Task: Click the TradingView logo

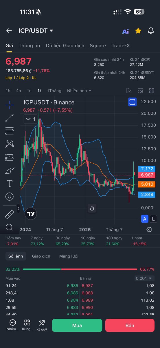Action: (x=31, y=214)
